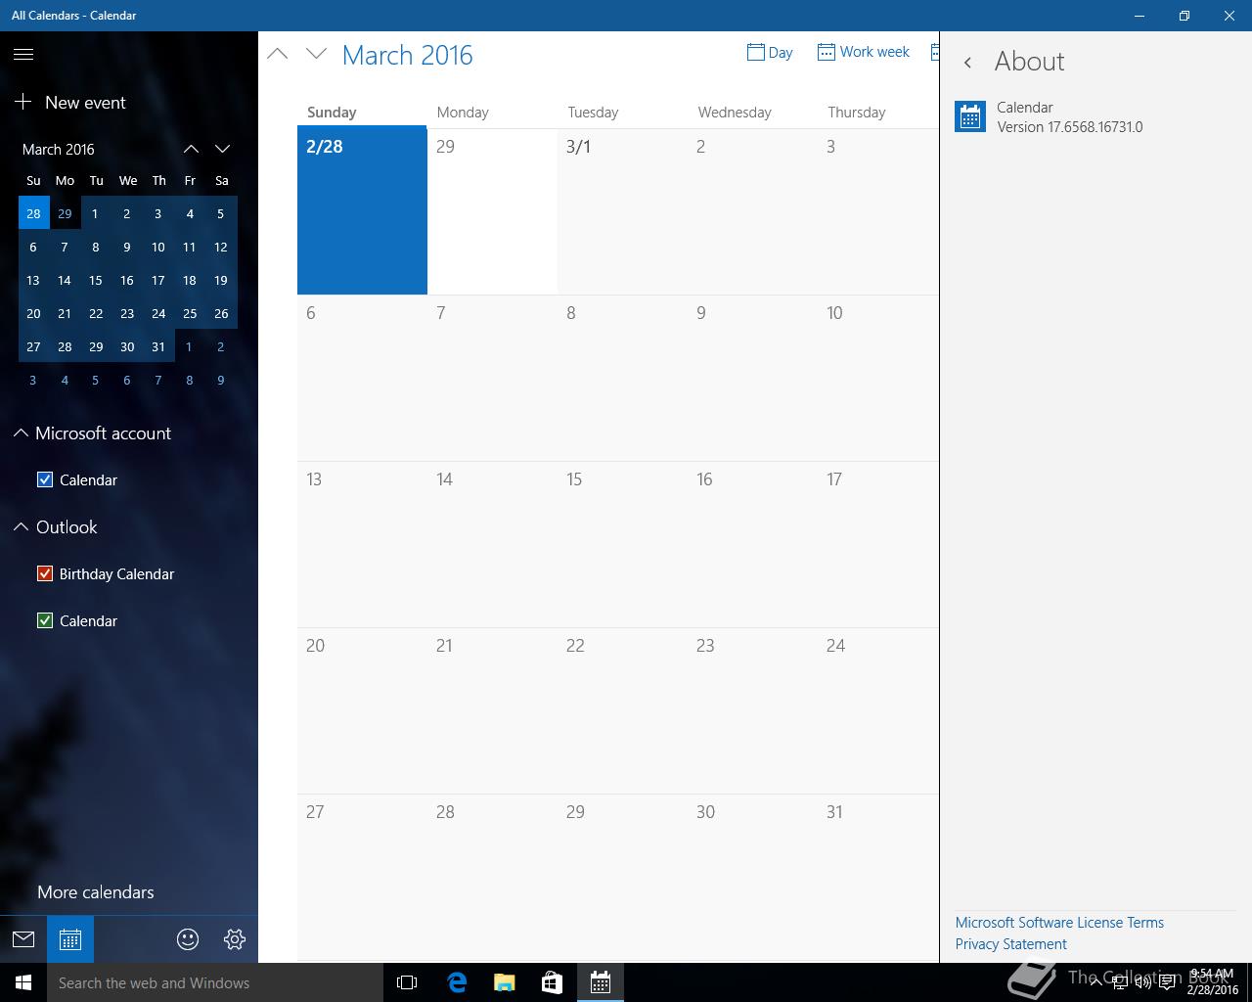Click the New event plus icon

pyautogui.click(x=23, y=102)
